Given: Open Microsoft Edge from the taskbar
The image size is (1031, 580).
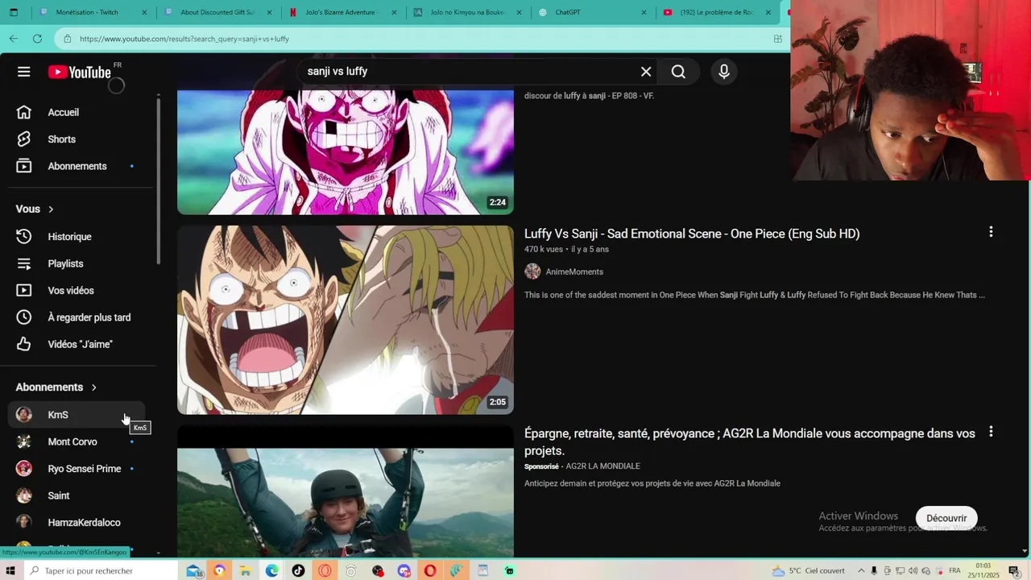Looking at the screenshot, I should tap(272, 570).
